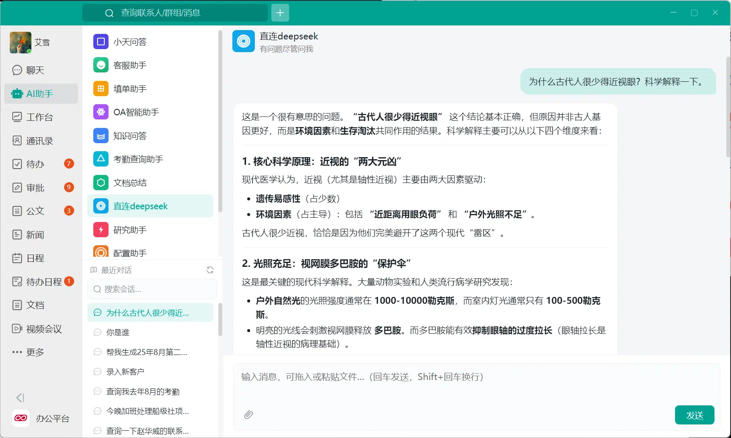Select the 直连deepseek assistant in list

tap(150, 206)
